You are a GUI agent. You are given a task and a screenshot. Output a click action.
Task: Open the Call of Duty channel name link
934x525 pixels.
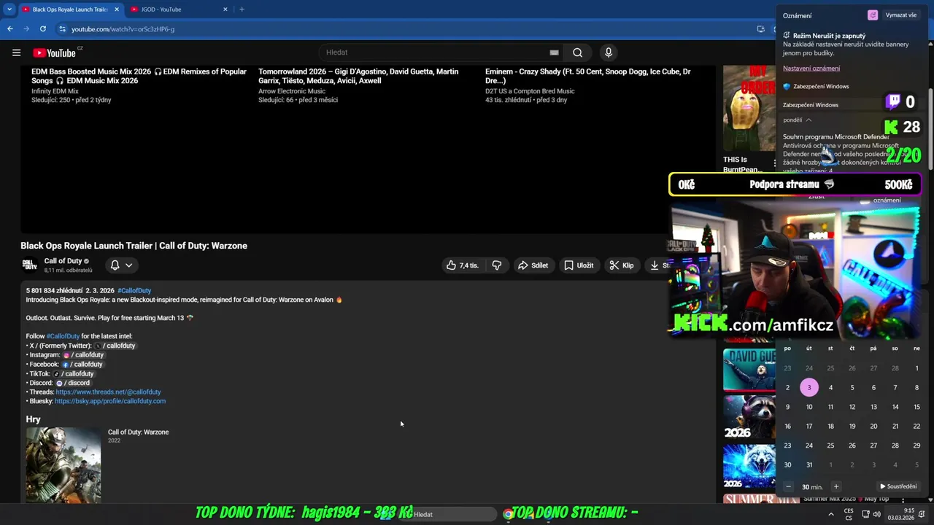point(63,261)
